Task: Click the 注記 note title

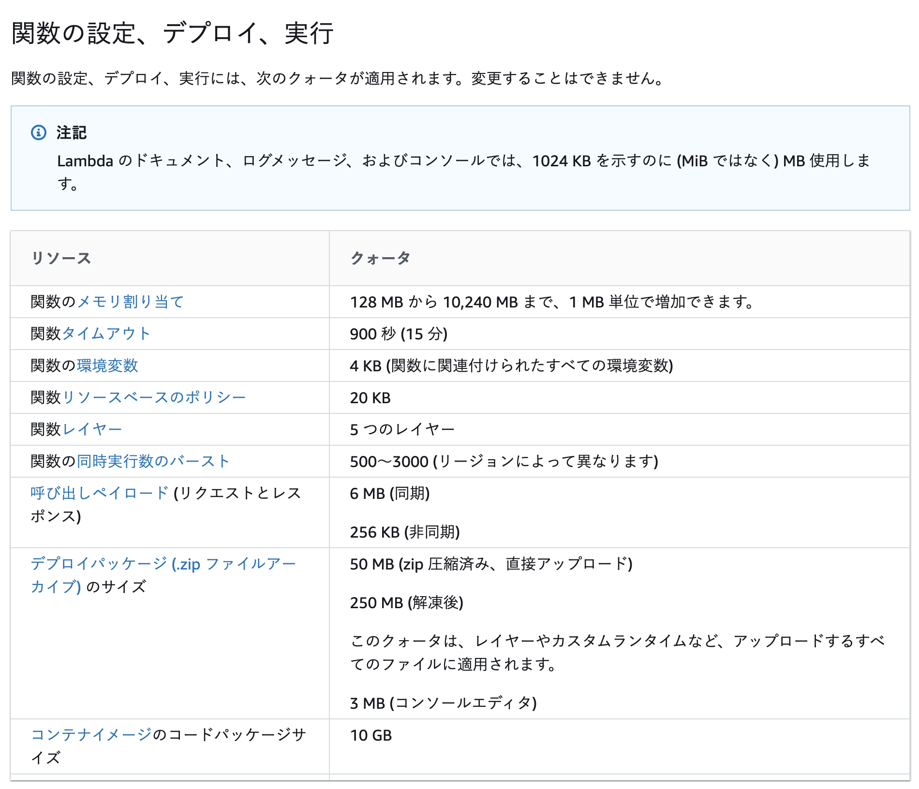Action: [x=72, y=132]
